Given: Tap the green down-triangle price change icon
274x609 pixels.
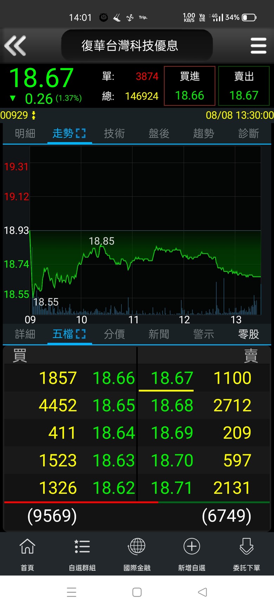Looking at the screenshot, I should point(13,98).
